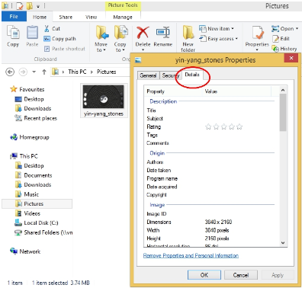This screenshot has height=288, width=302.
Task: Switch to the Details tab
Action: coord(192,75)
